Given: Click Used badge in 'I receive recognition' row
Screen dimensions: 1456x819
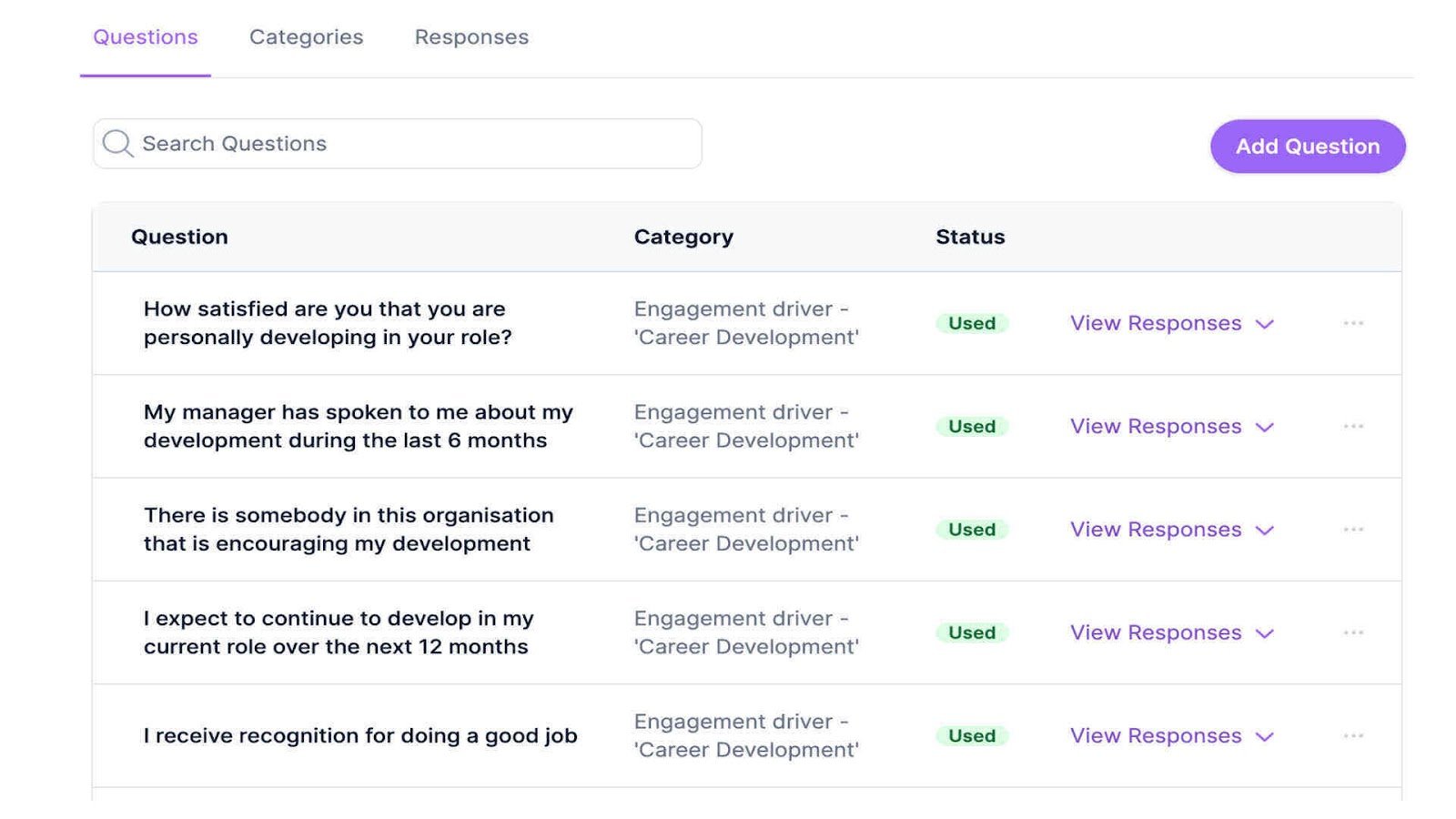Looking at the screenshot, I should pyautogui.click(x=972, y=735).
